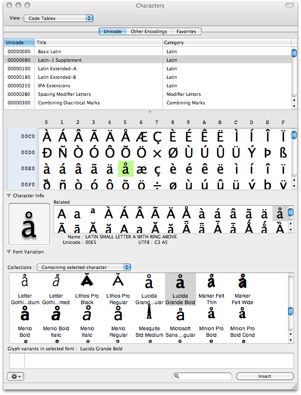
Task: Click the Font Variation scrollbar thumb
Action: click(x=290, y=311)
